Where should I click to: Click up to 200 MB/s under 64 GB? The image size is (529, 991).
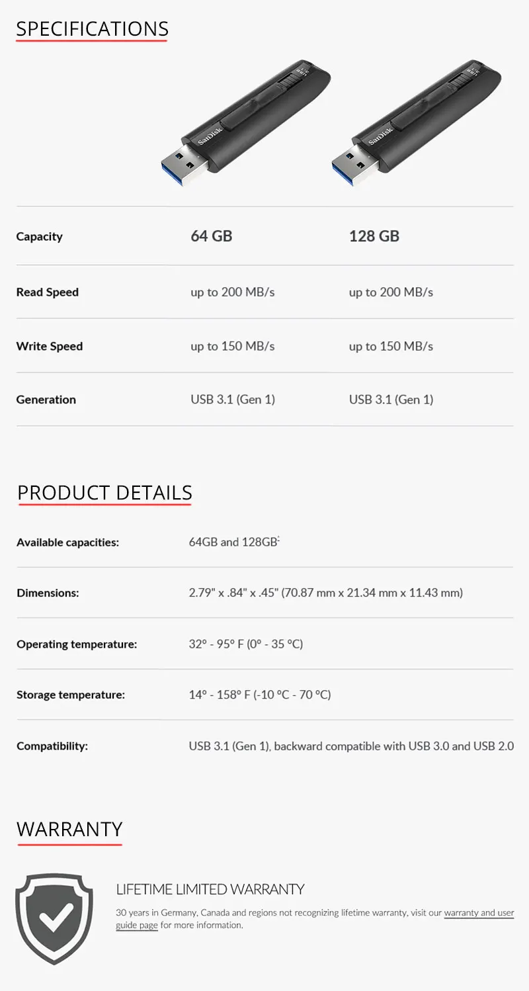[x=233, y=292]
